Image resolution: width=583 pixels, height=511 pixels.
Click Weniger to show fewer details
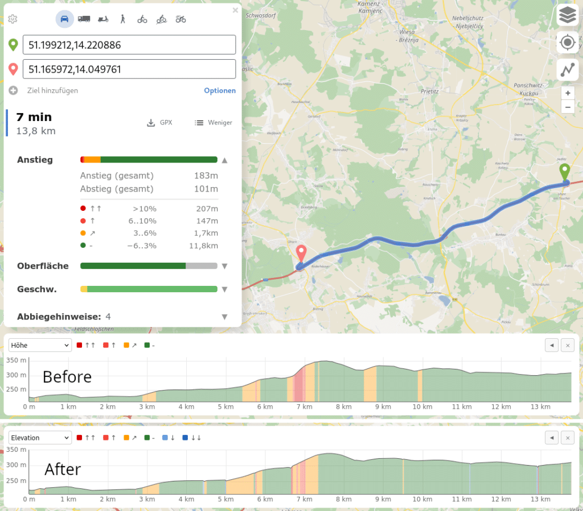[x=214, y=123]
